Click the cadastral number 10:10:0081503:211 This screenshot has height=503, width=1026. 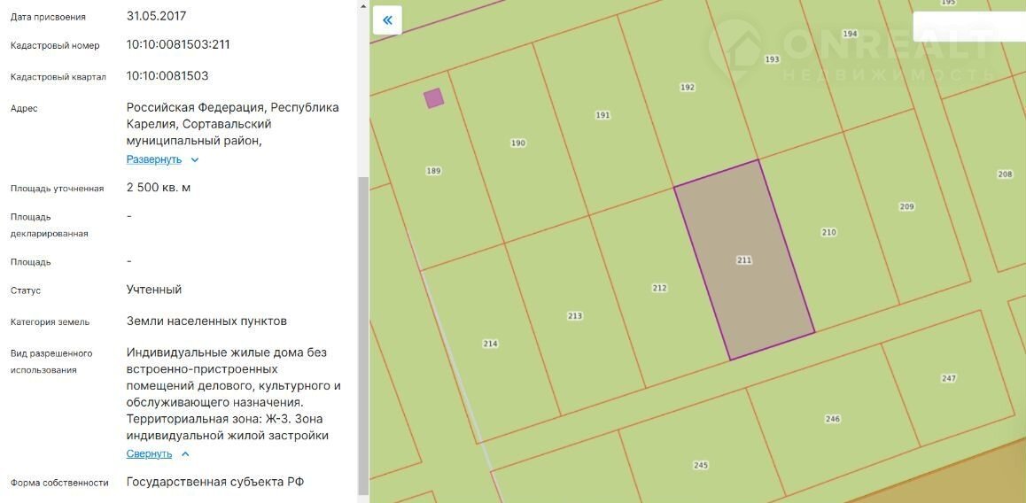(178, 44)
